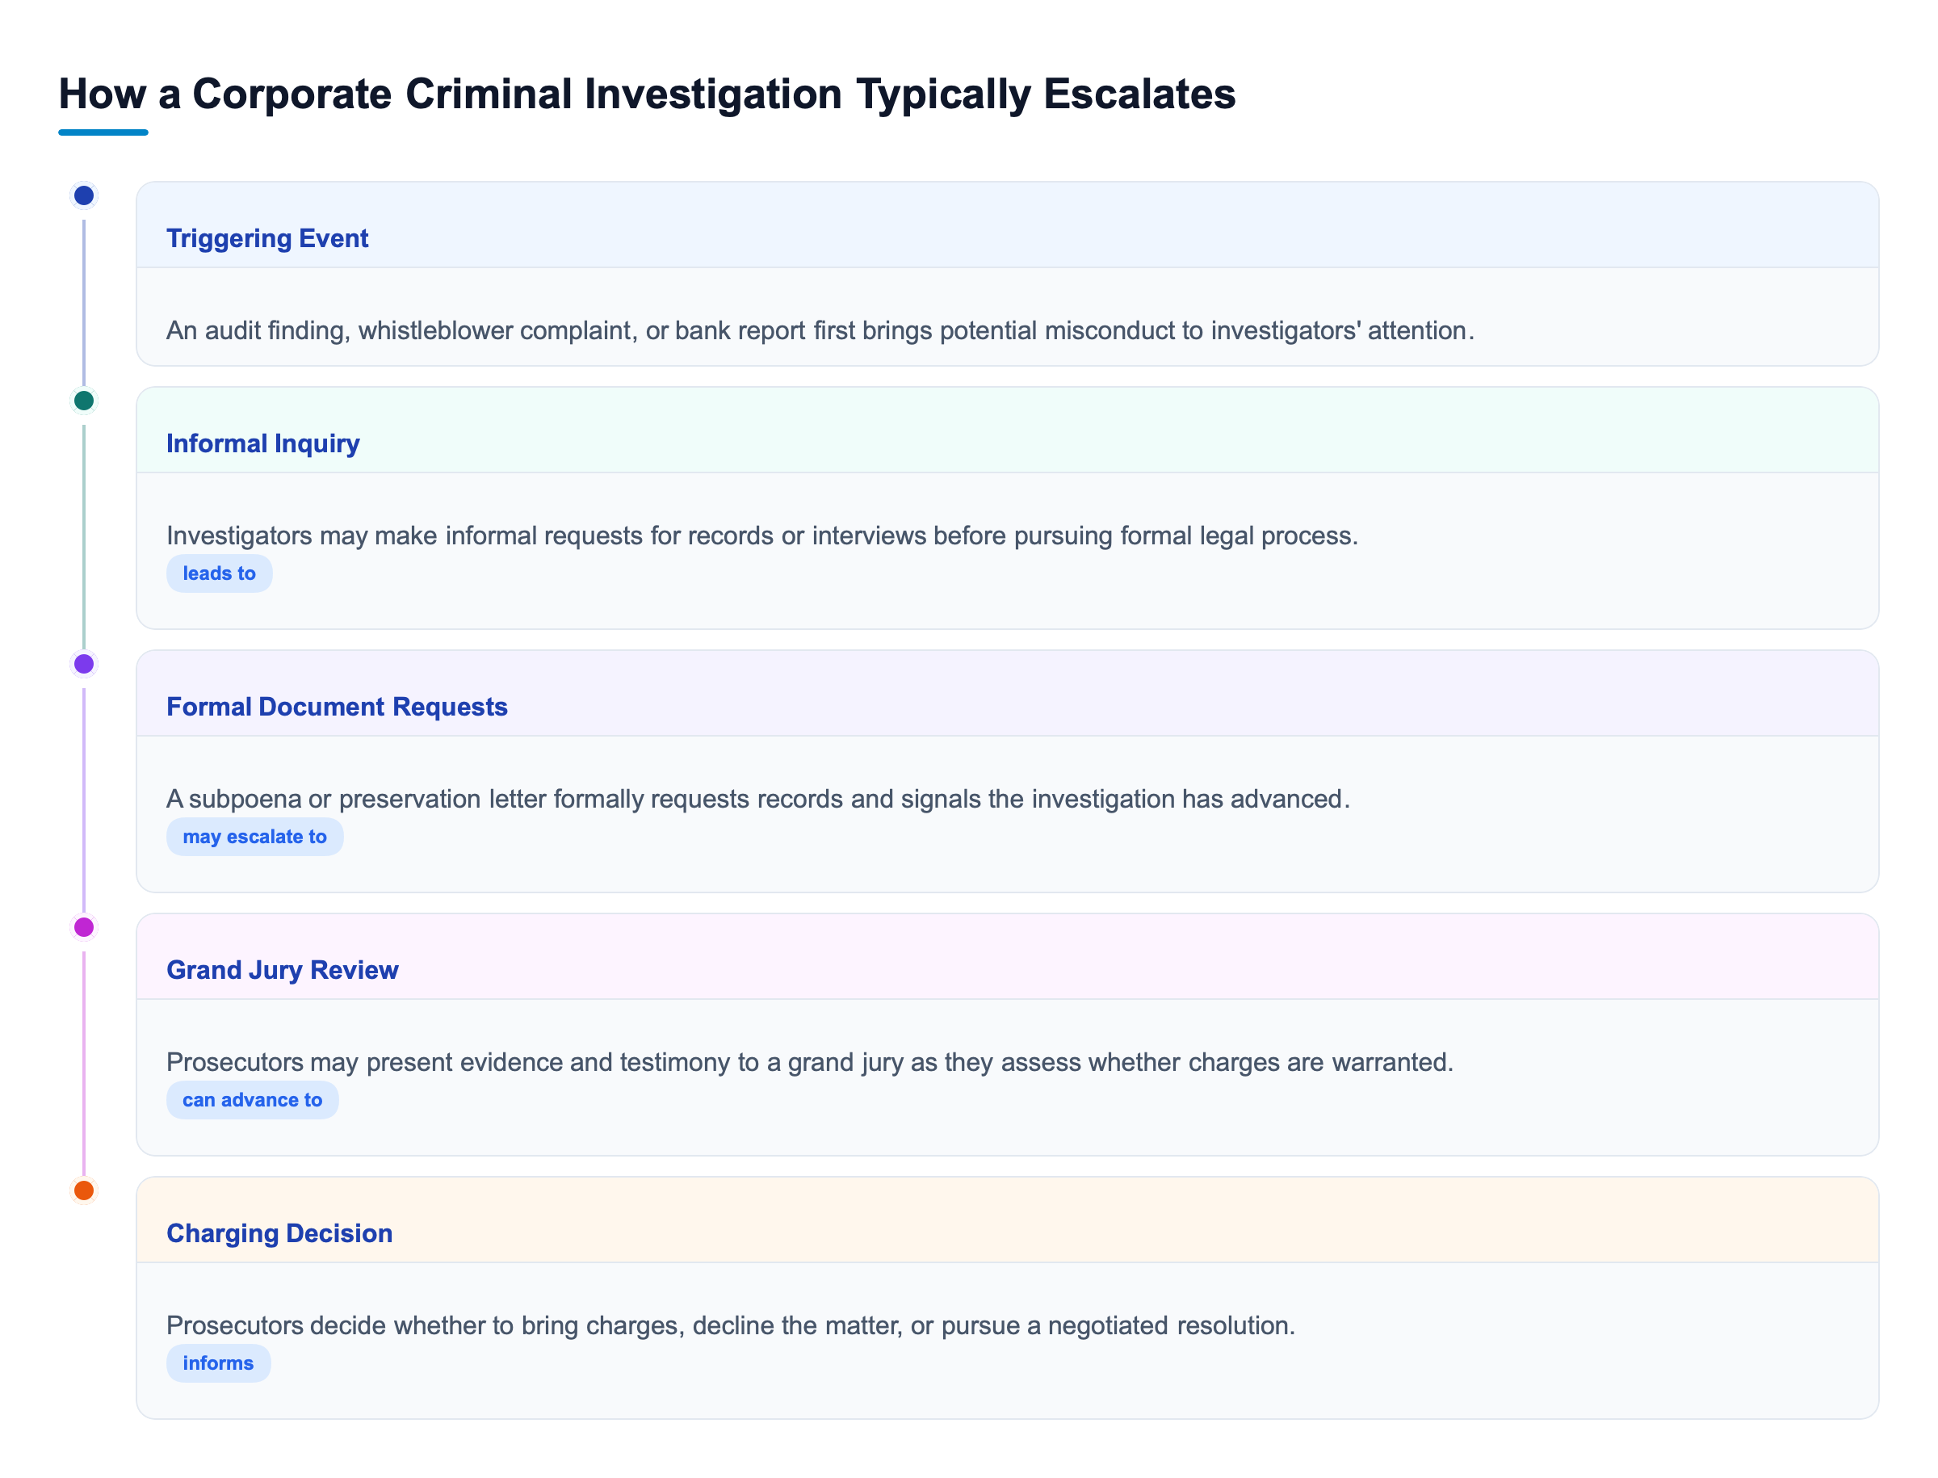Click the page title about Corporate Criminal Investigation
The width and height of the screenshot is (1938, 1478).
coord(647,94)
